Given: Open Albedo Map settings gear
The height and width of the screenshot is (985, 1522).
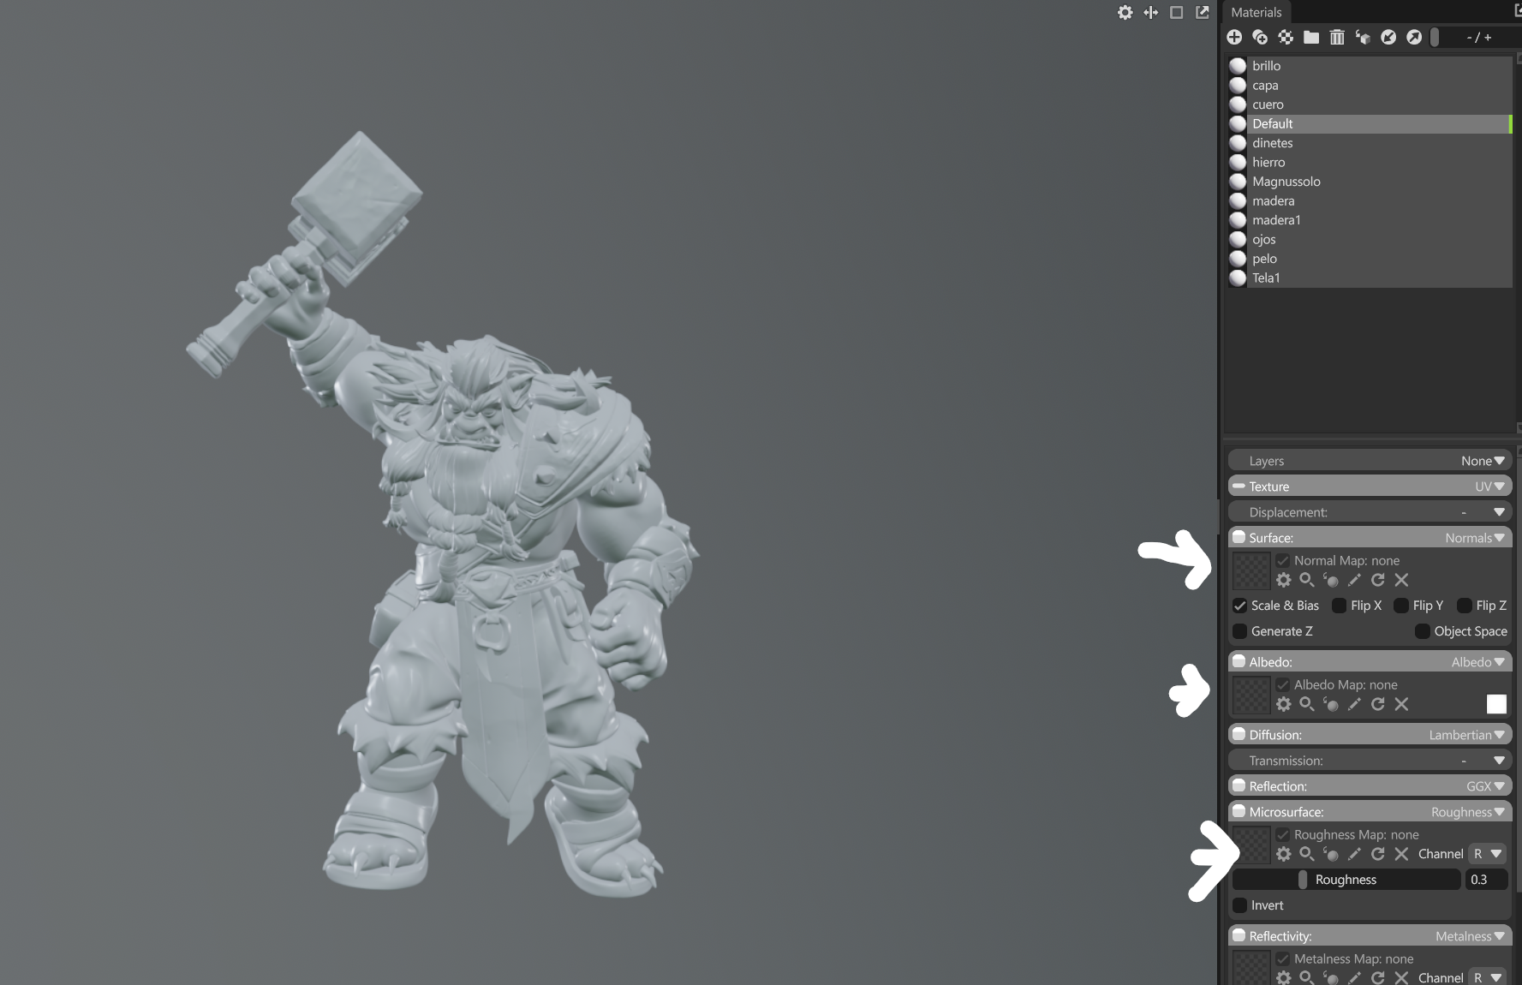Looking at the screenshot, I should [1283, 704].
